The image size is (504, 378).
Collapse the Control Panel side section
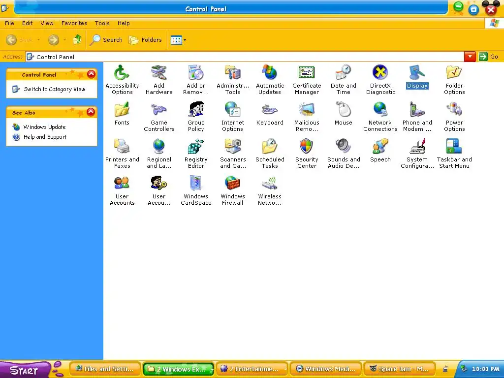click(x=91, y=74)
